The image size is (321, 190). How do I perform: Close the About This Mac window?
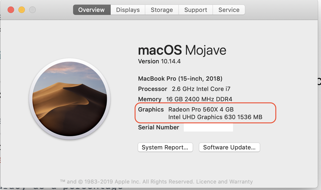click(x=11, y=10)
